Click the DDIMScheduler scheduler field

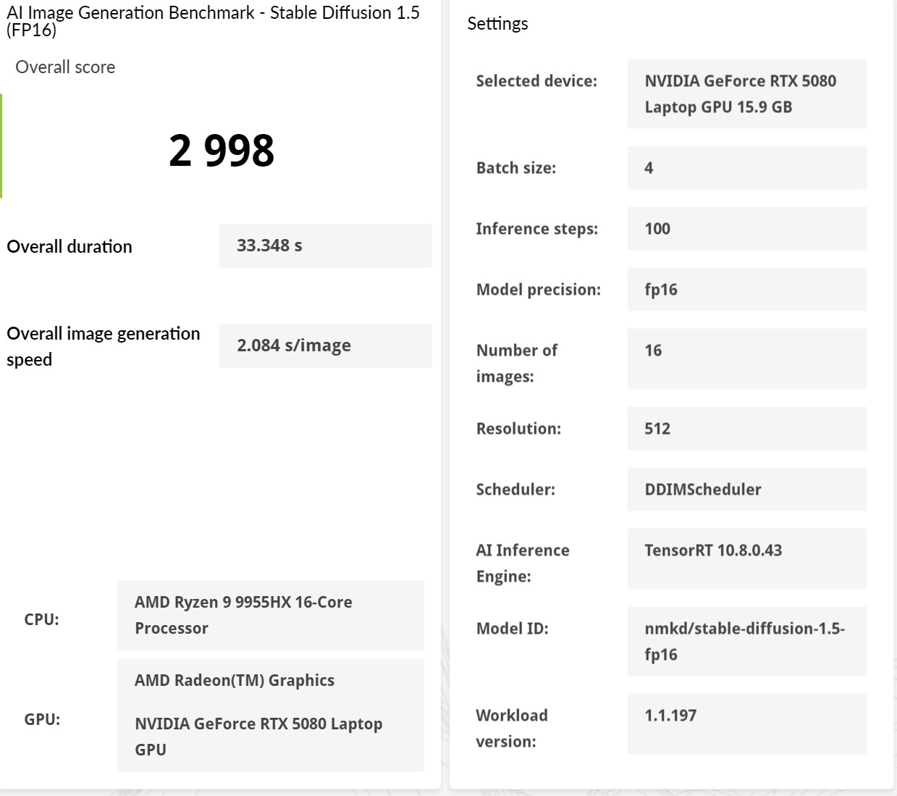(x=746, y=490)
